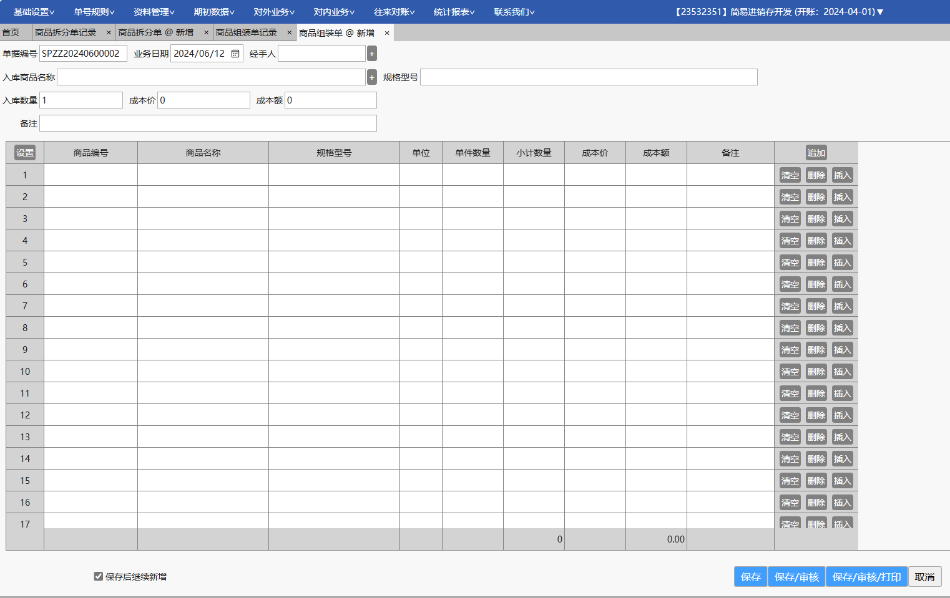Click plus button beside 入库商品名称 field
Viewport: 950px width, 598px height.
372,77
